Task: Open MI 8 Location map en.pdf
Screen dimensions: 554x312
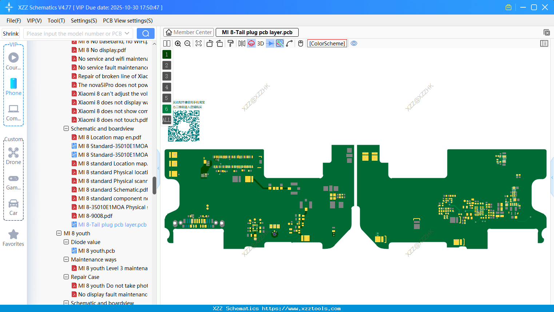Action: 110,137
